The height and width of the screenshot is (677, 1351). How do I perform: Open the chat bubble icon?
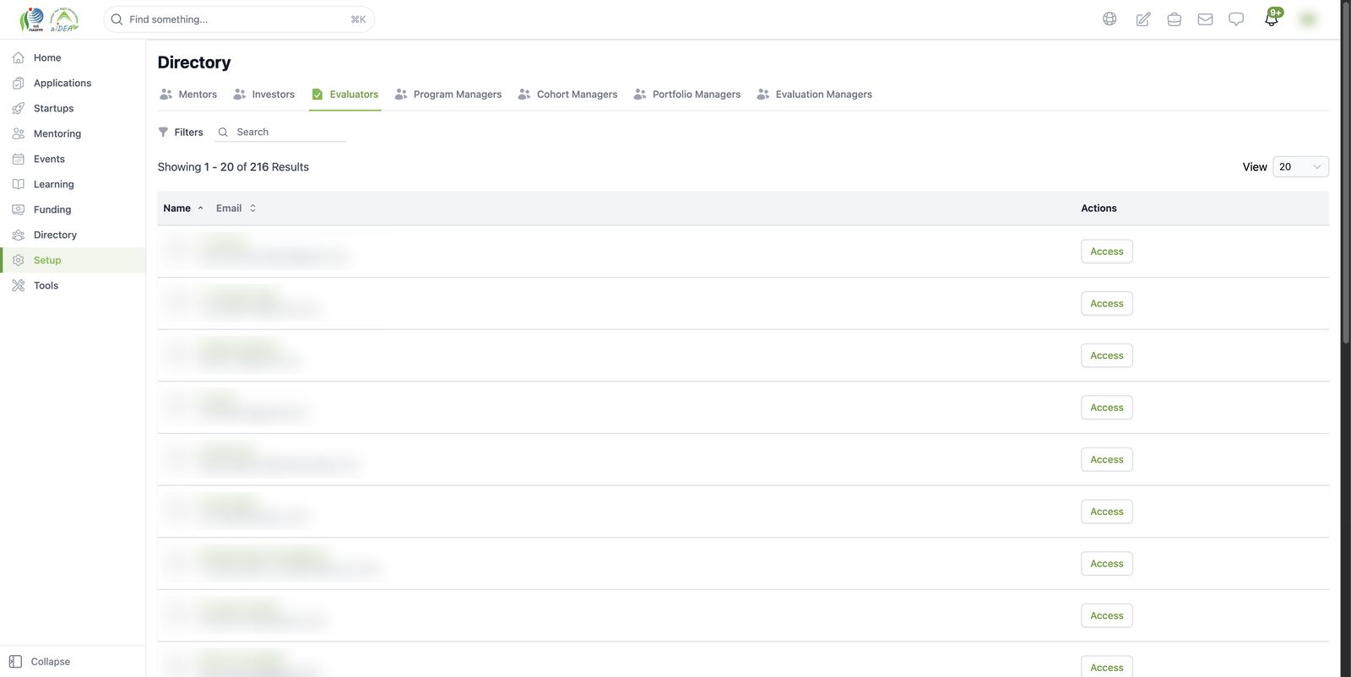pos(1236,19)
